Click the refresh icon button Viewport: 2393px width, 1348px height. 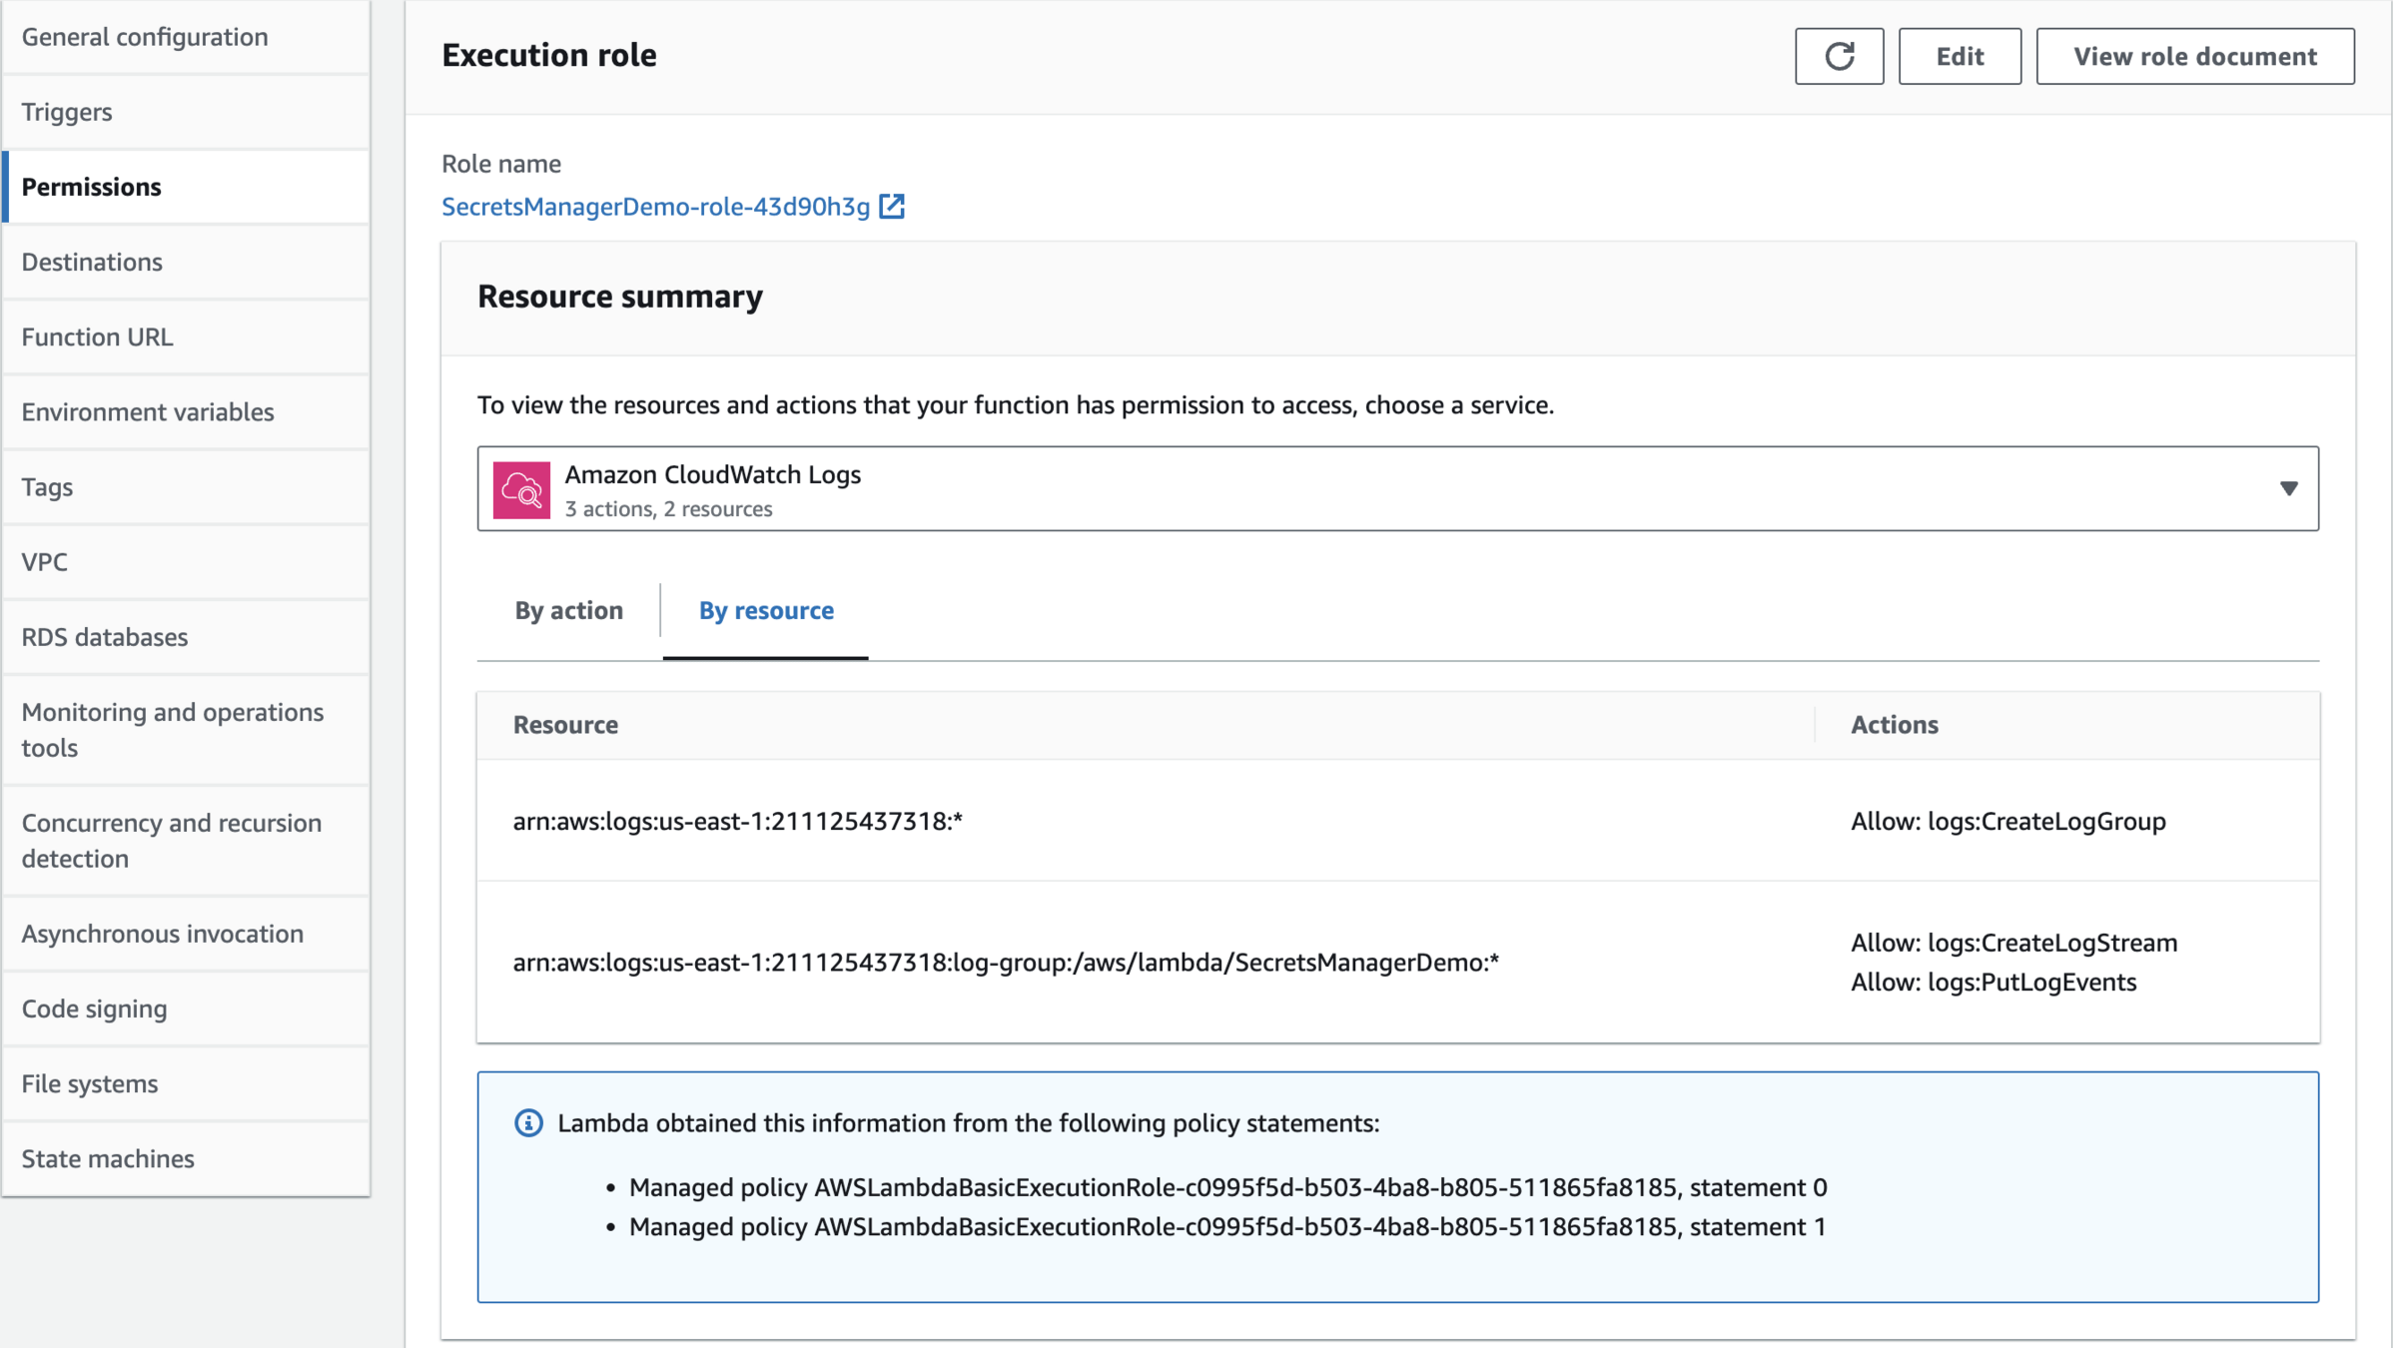[x=1839, y=56]
